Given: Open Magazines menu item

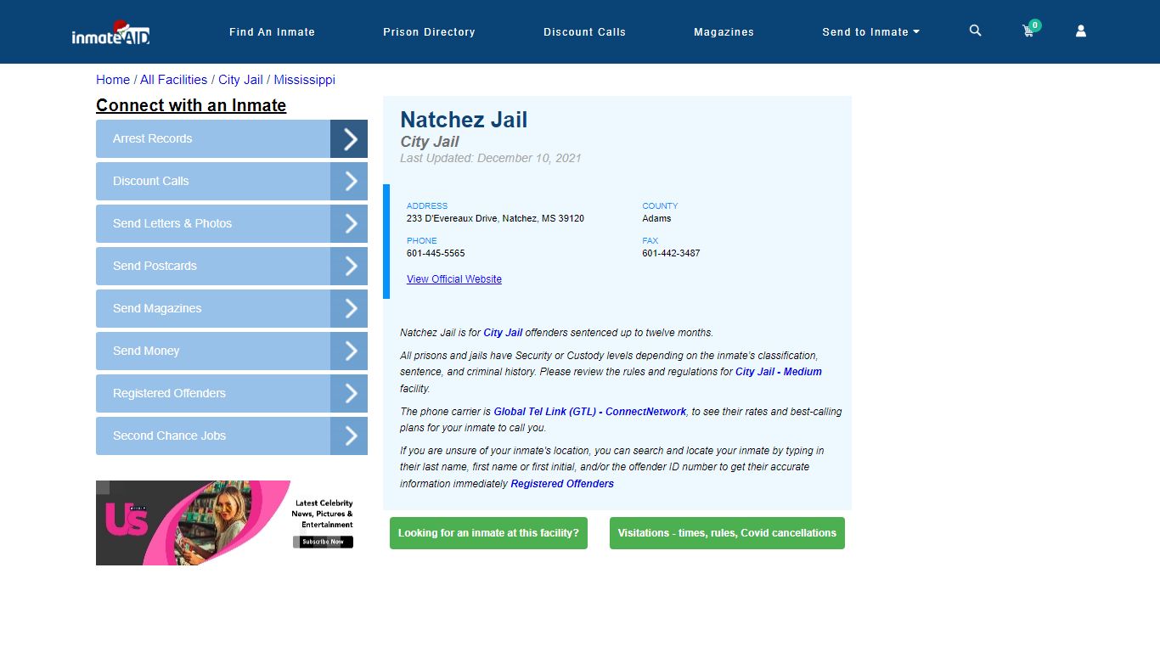Looking at the screenshot, I should 724,32.
